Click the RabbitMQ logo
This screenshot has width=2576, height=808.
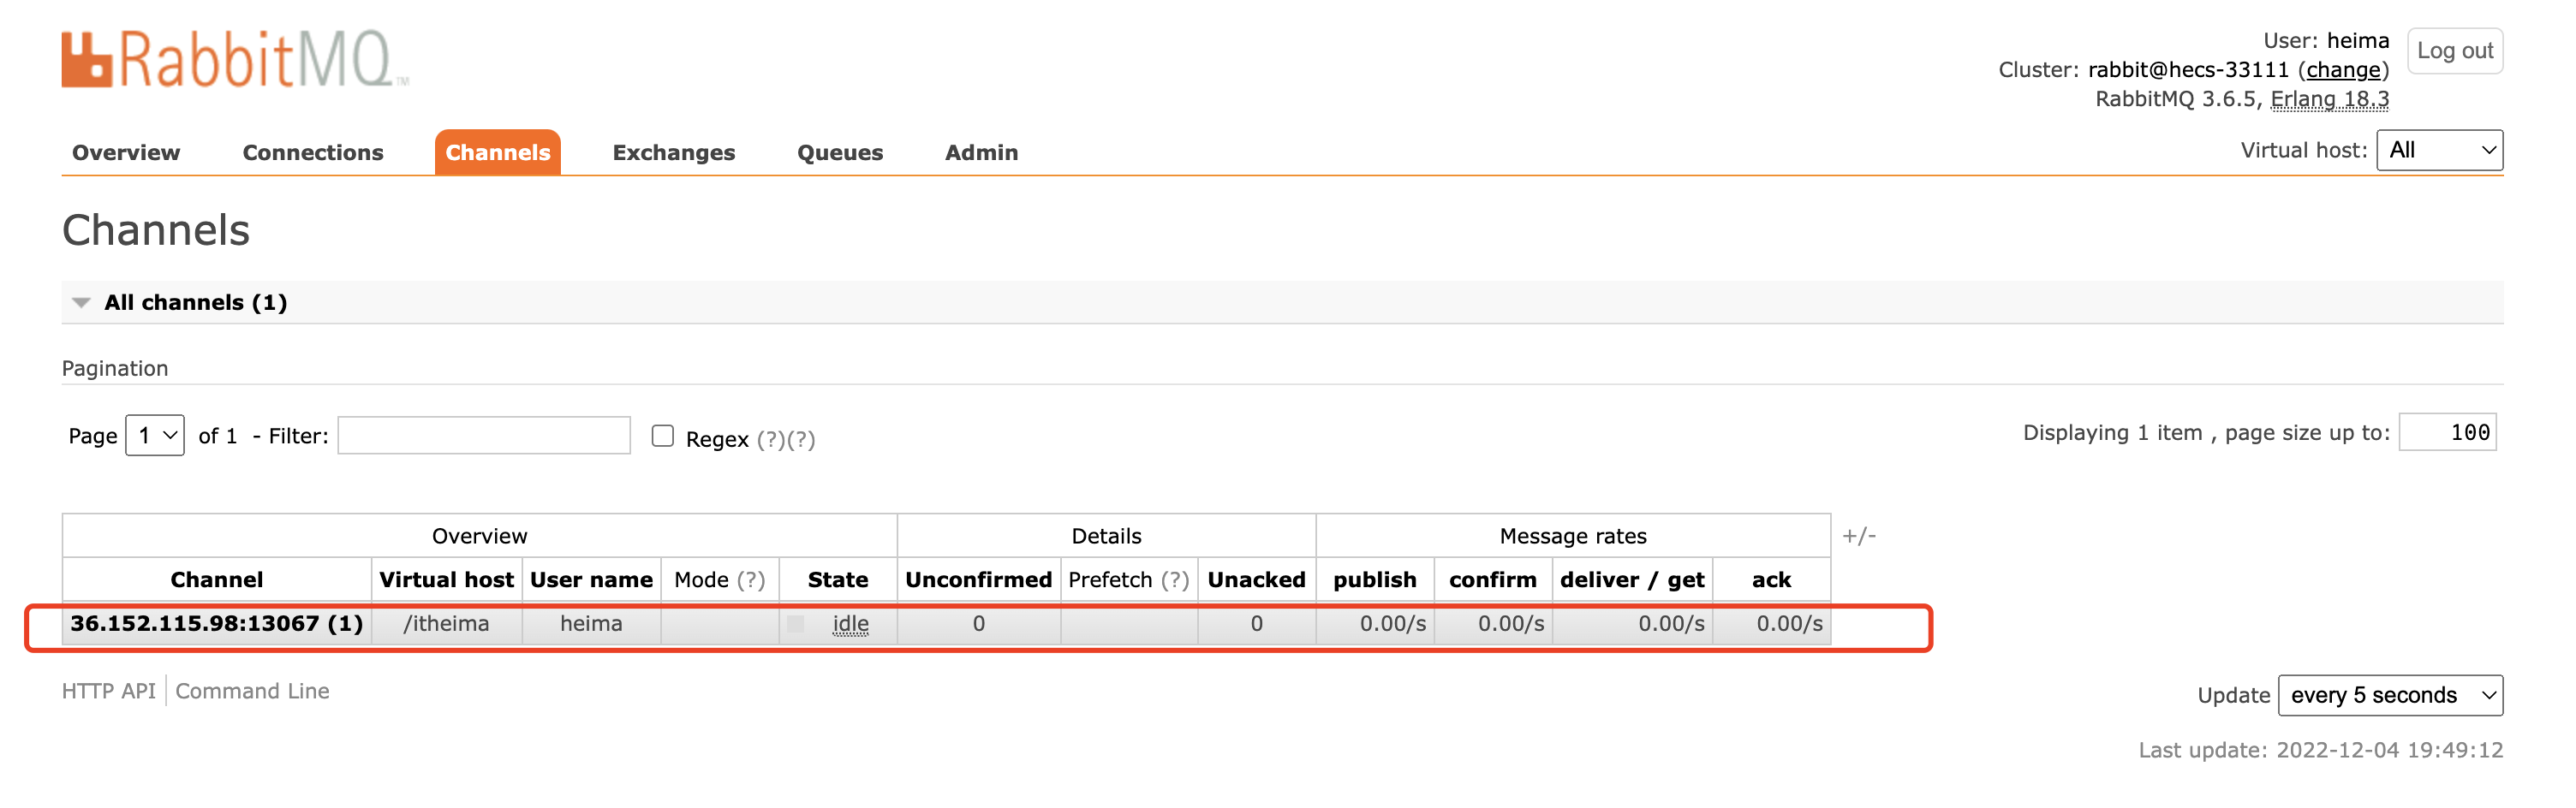[x=234, y=60]
